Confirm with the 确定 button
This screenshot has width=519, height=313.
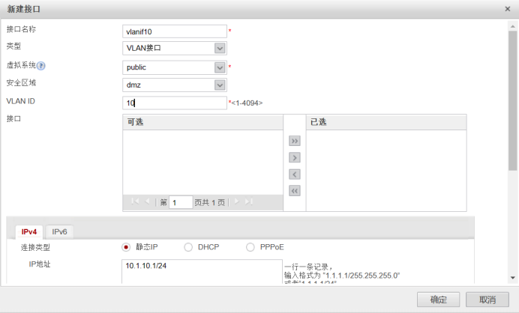tap(438, 300)
